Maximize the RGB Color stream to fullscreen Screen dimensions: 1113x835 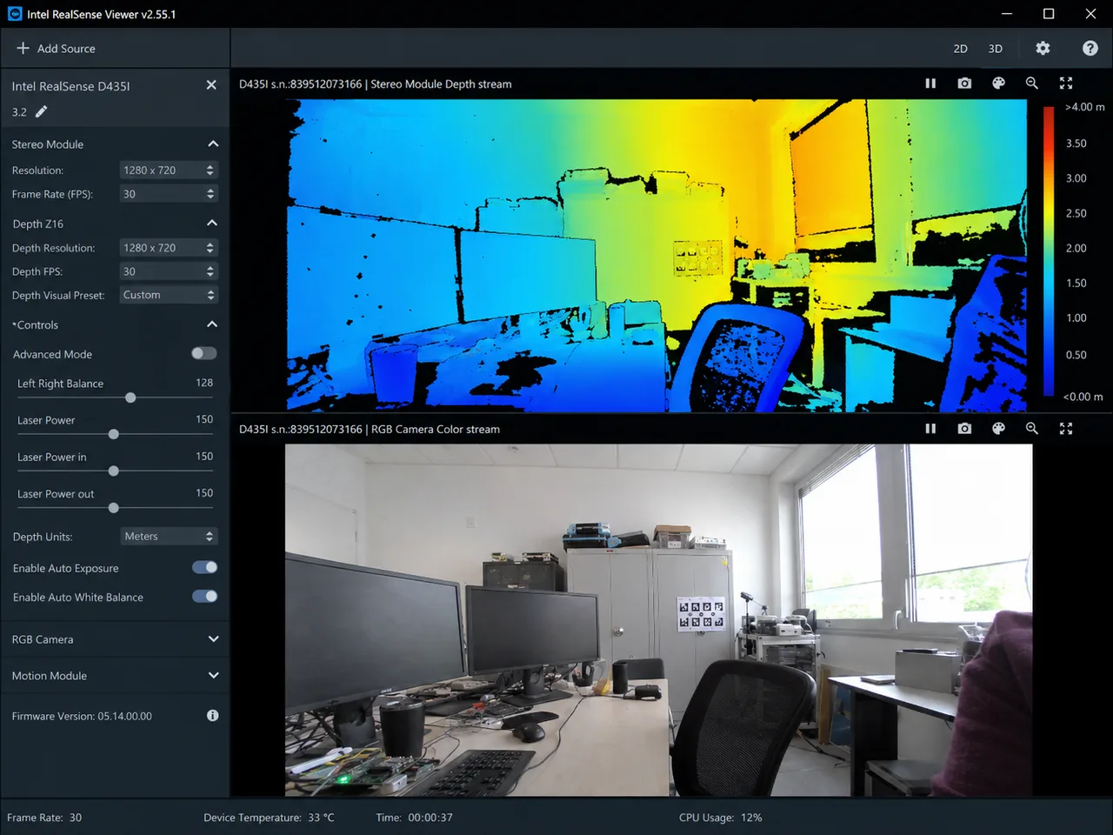tap(1066, 429)
